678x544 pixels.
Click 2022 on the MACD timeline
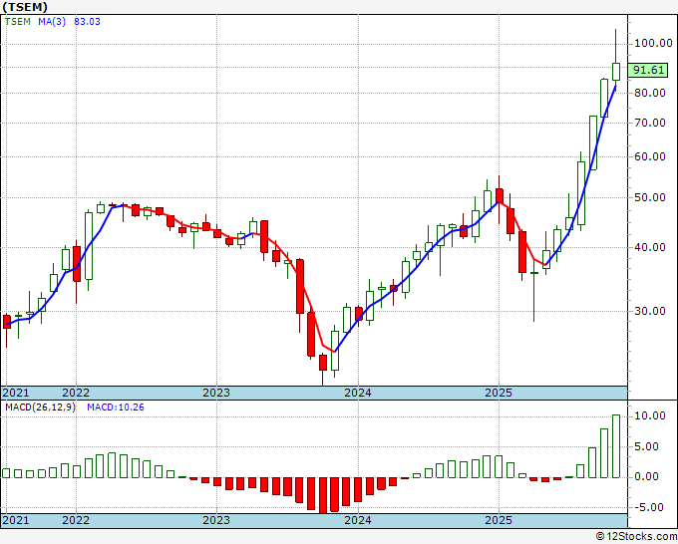pos(76,520)
